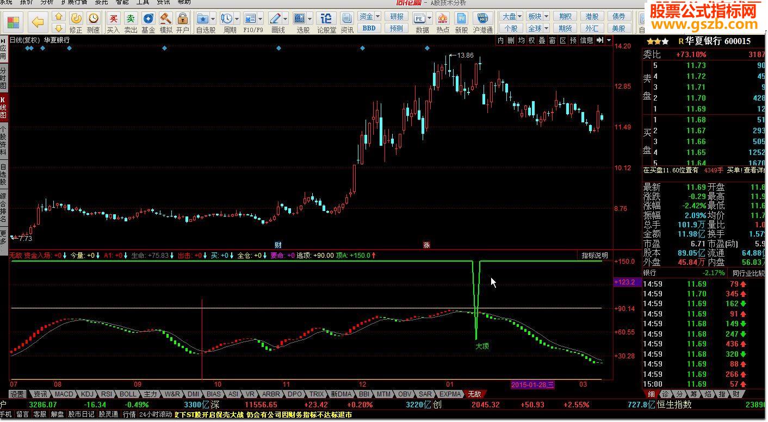Expand the 画线 dropdown arrow
Image resolution: width=768 pixels, height=422 pixels.
286,18
